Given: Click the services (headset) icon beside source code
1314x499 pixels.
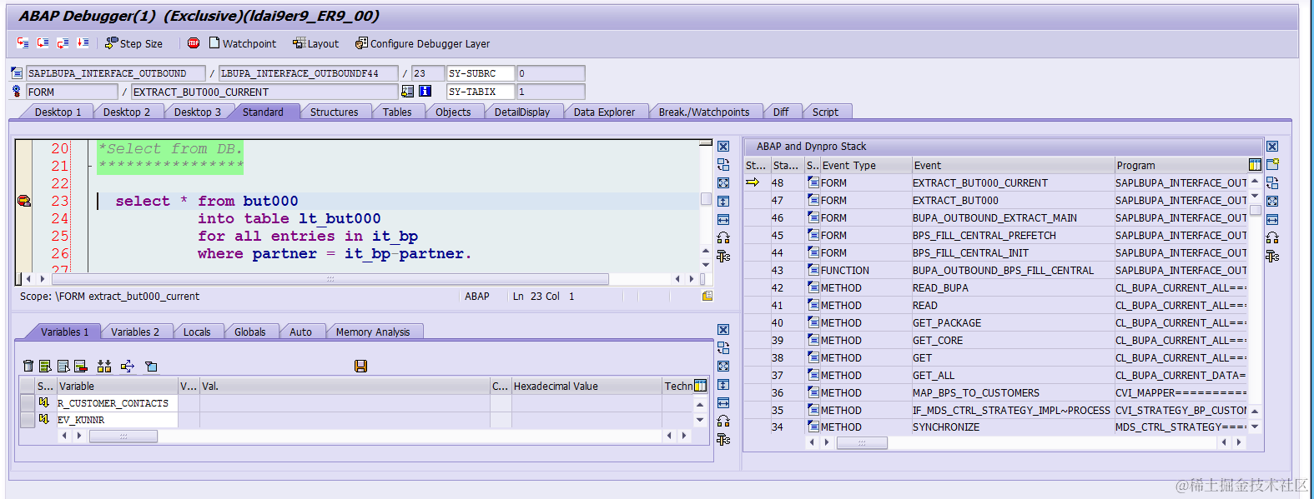Looking at the screenshot, I should point(723,238).
